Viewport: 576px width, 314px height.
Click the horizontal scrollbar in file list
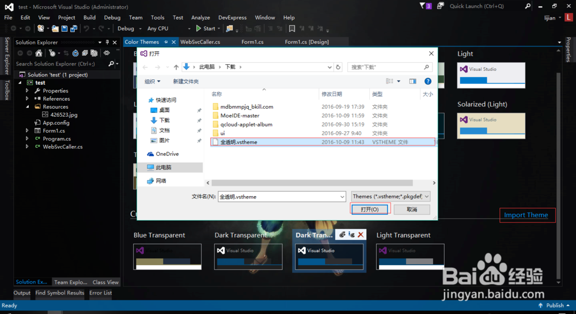[x=312, y=183]
